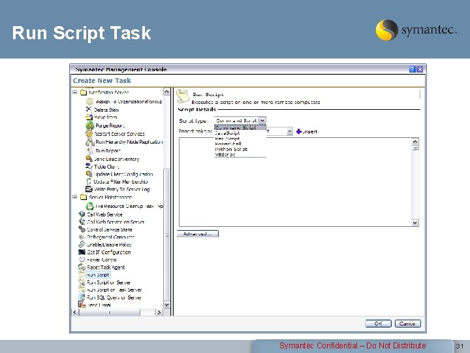Select the Notification Server folder label
The width and height of the screenshot is (470, 353).
point(108,92)
